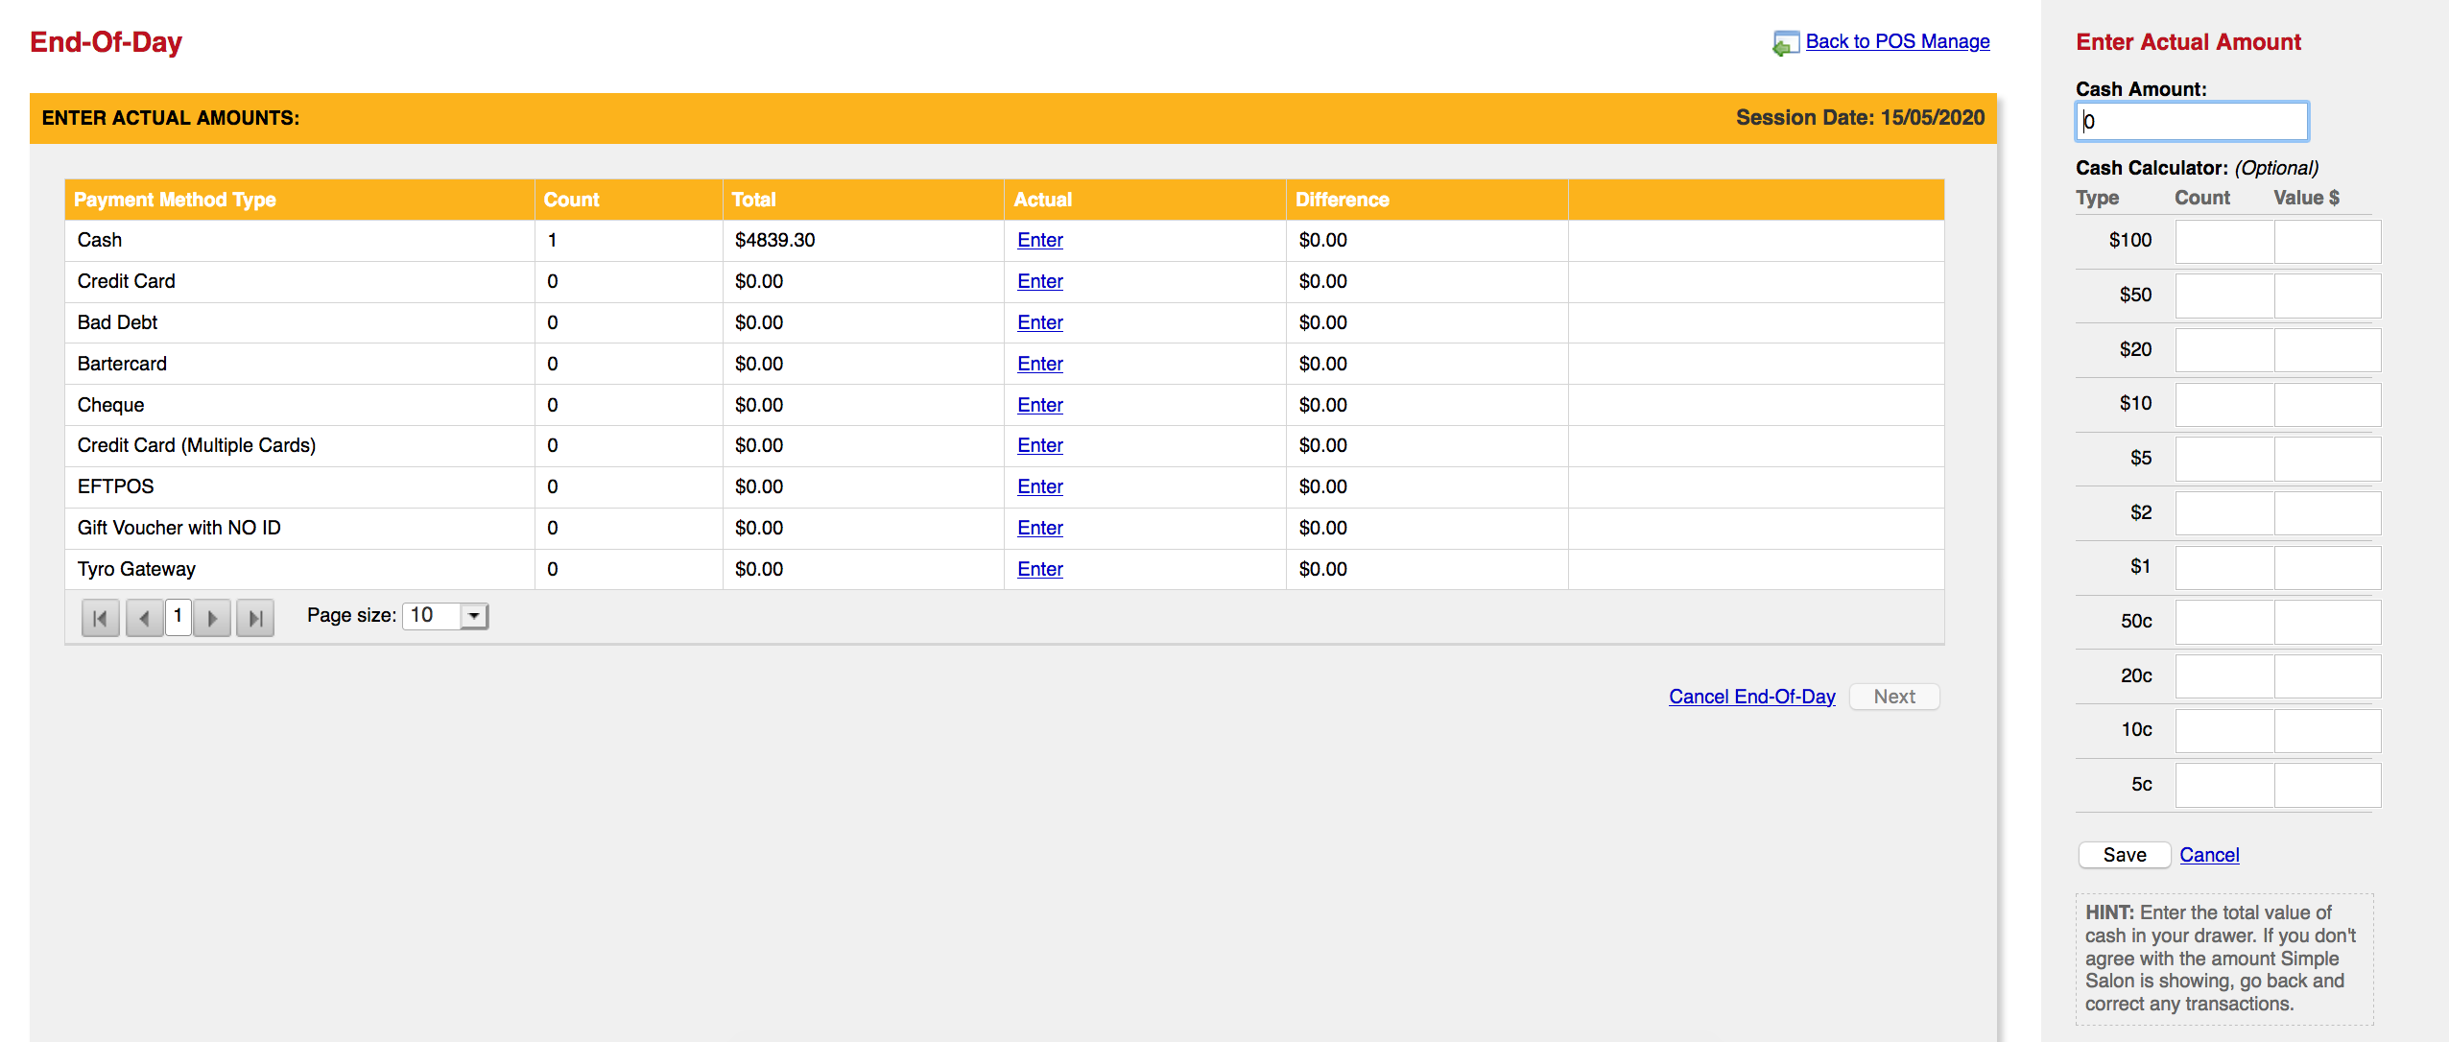Go to next page of table
Image resolution: width=2449 pixels, height=1042 pixels.
click(212, 618)
